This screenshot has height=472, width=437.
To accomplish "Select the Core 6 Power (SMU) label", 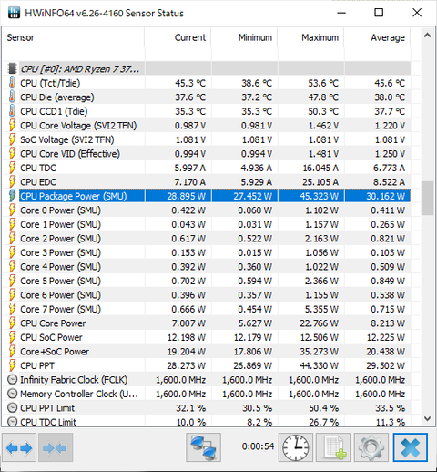I will (60, 295).
